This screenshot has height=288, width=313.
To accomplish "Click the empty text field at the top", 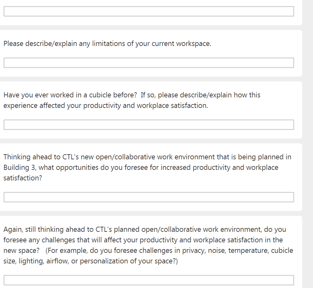I will (149, 11).
